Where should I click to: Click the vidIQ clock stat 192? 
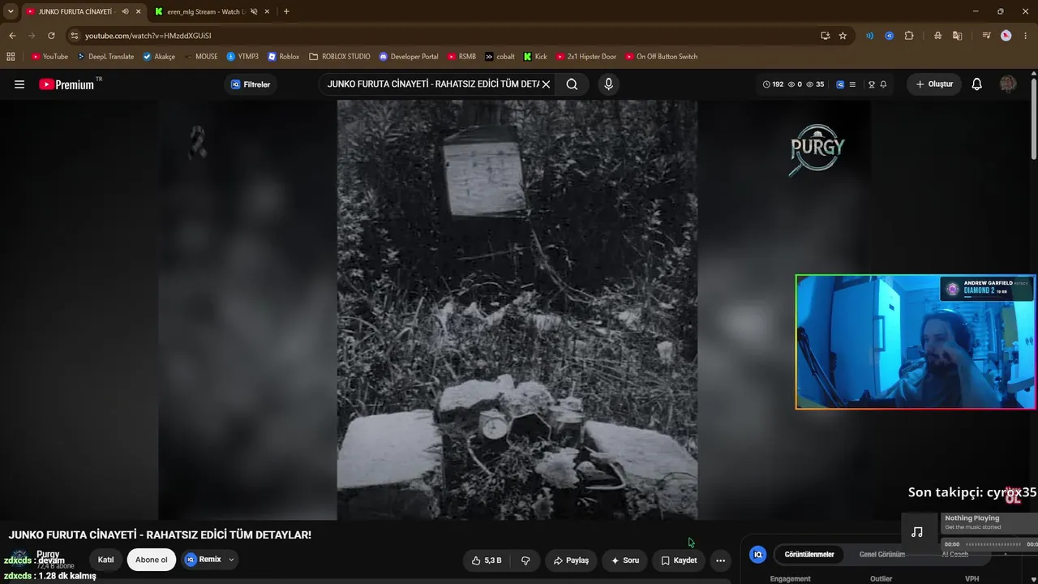click(774, 84)
